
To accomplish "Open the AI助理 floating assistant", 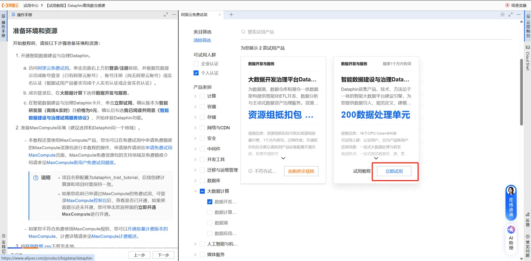I will pyautogui.click(x=511, y=239).
